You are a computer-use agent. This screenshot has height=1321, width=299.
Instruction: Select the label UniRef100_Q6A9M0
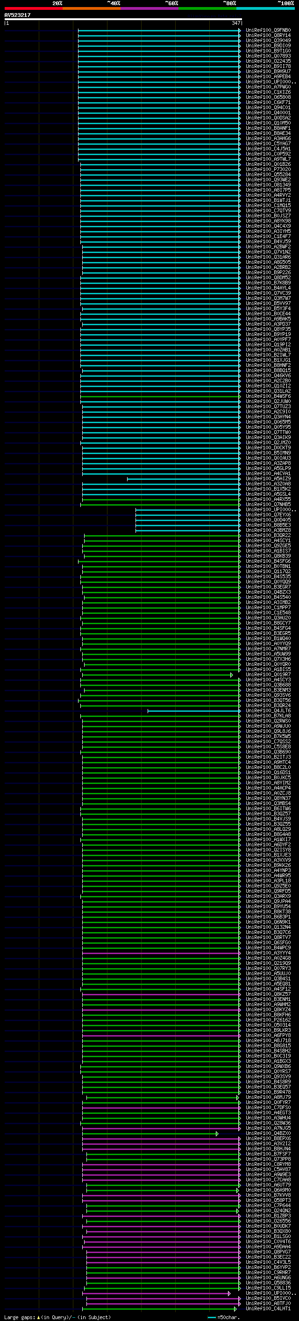pyautogui.click(x=268, y=1190)
